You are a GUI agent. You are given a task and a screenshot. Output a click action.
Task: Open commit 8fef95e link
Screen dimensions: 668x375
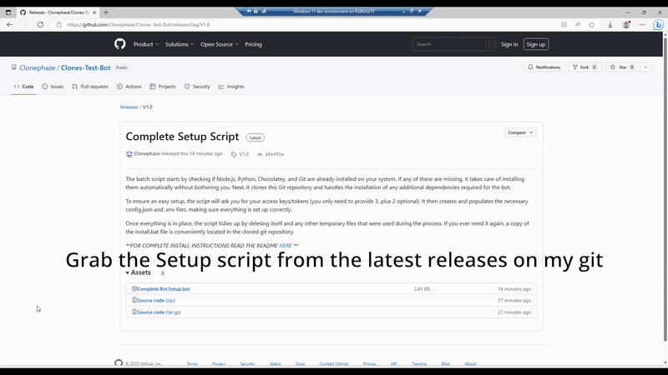(271, 154)
